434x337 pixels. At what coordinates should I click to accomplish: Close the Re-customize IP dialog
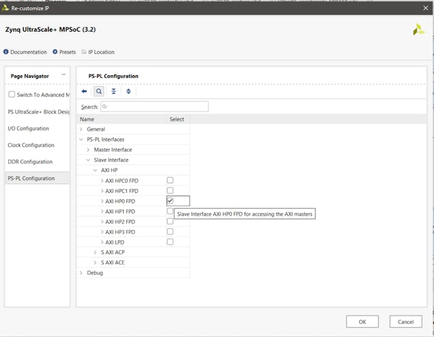point(426,8)
